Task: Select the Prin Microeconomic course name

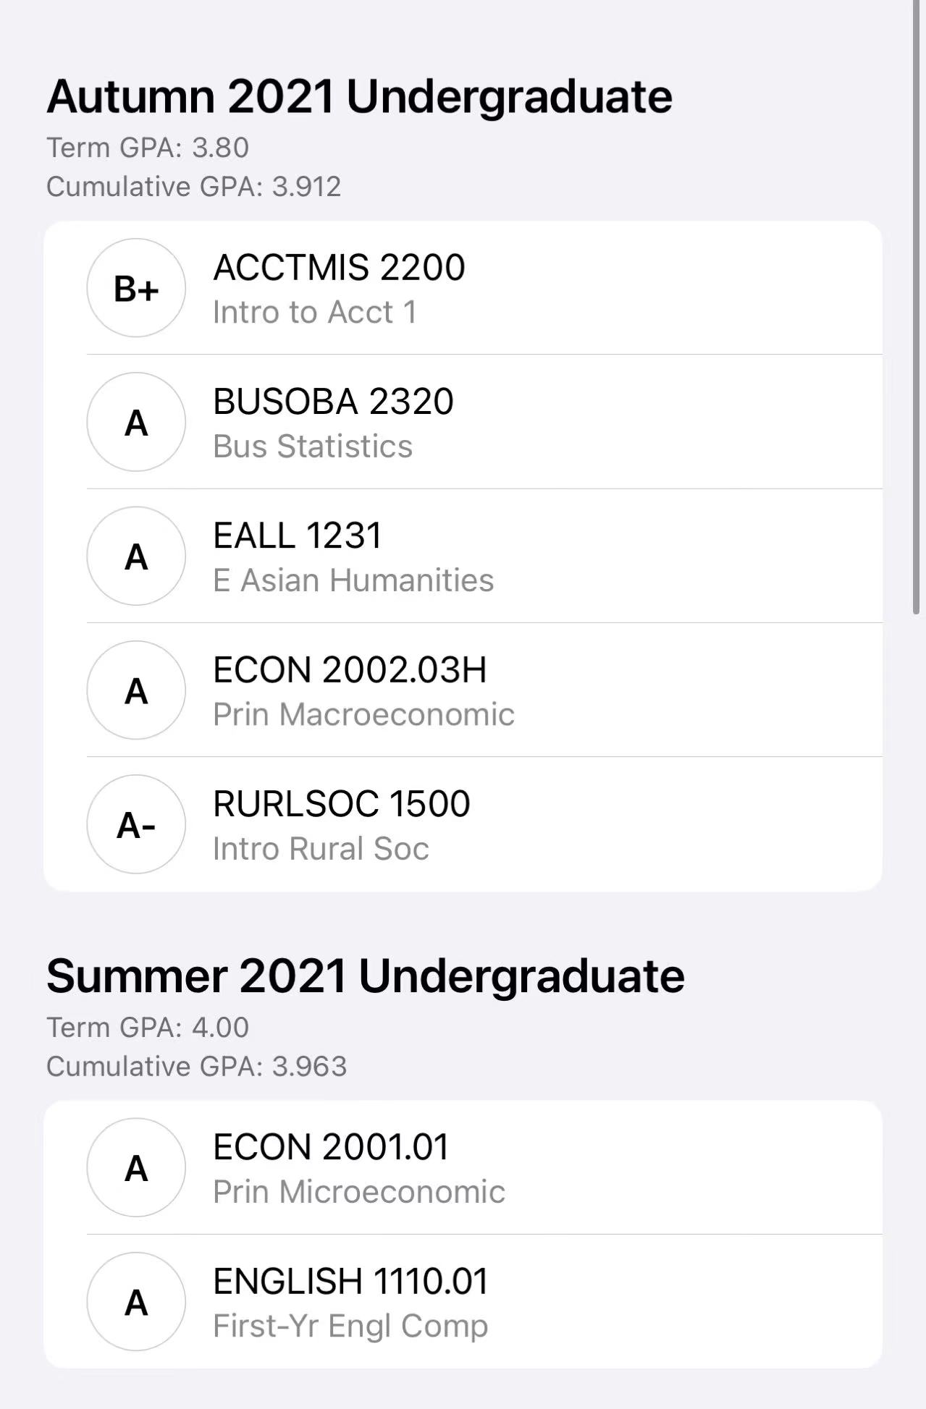Action: click(x=359, y=1192)
